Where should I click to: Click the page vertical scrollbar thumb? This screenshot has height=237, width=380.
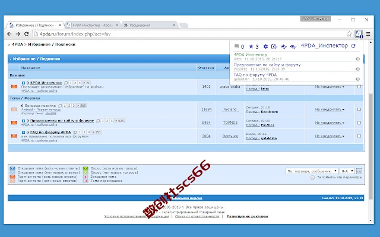click(x=370, y=146)
